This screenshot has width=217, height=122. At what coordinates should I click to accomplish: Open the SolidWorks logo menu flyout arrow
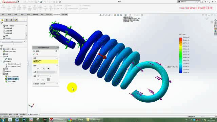pyautogui.click(x=19, y=2)
